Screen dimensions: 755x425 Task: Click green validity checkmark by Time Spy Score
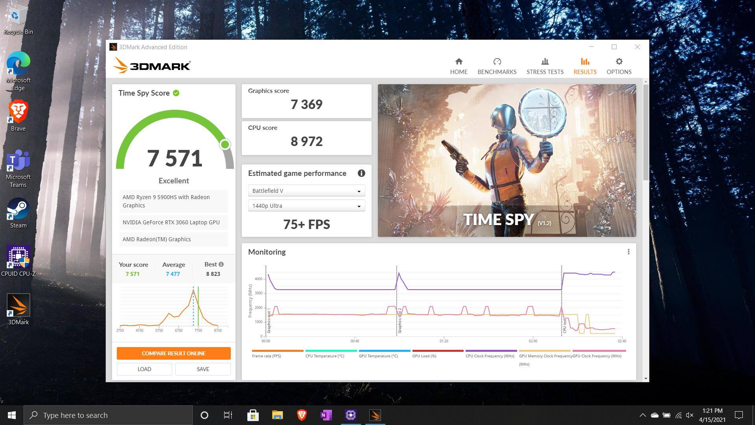pos(176,93)
